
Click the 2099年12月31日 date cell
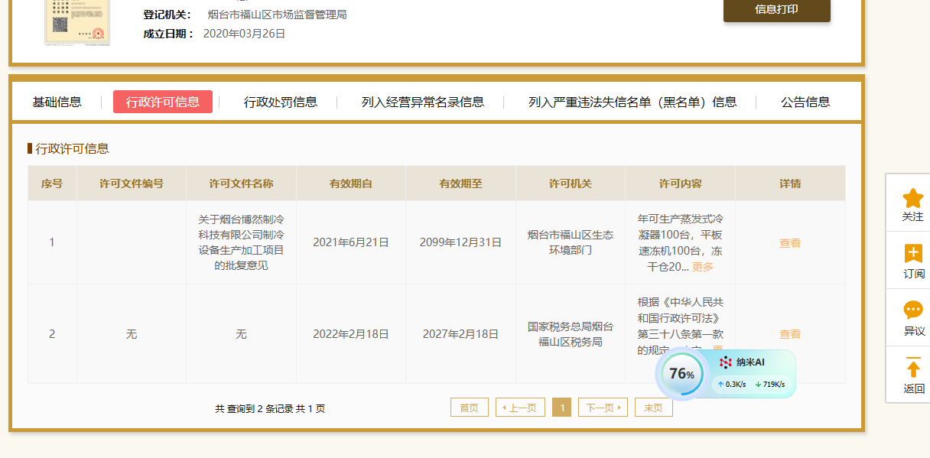click(x=460, y=242)
